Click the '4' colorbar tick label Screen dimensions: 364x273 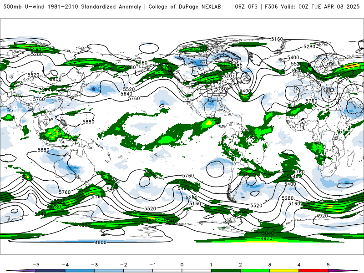299,265
